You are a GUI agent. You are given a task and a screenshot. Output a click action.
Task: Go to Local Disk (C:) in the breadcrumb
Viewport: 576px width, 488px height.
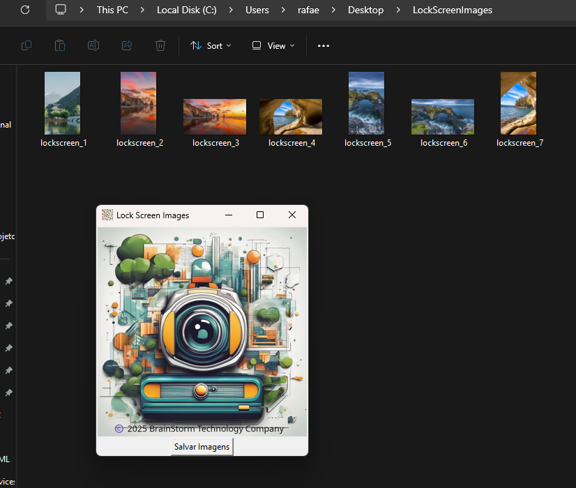pyautogui.click(x=187, y=10)
